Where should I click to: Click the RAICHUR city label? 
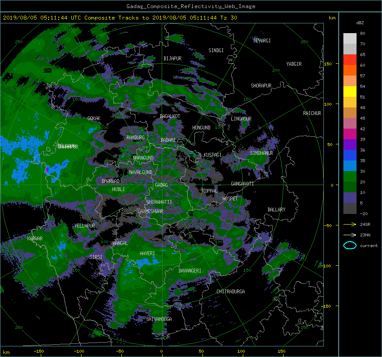[312, 113]
